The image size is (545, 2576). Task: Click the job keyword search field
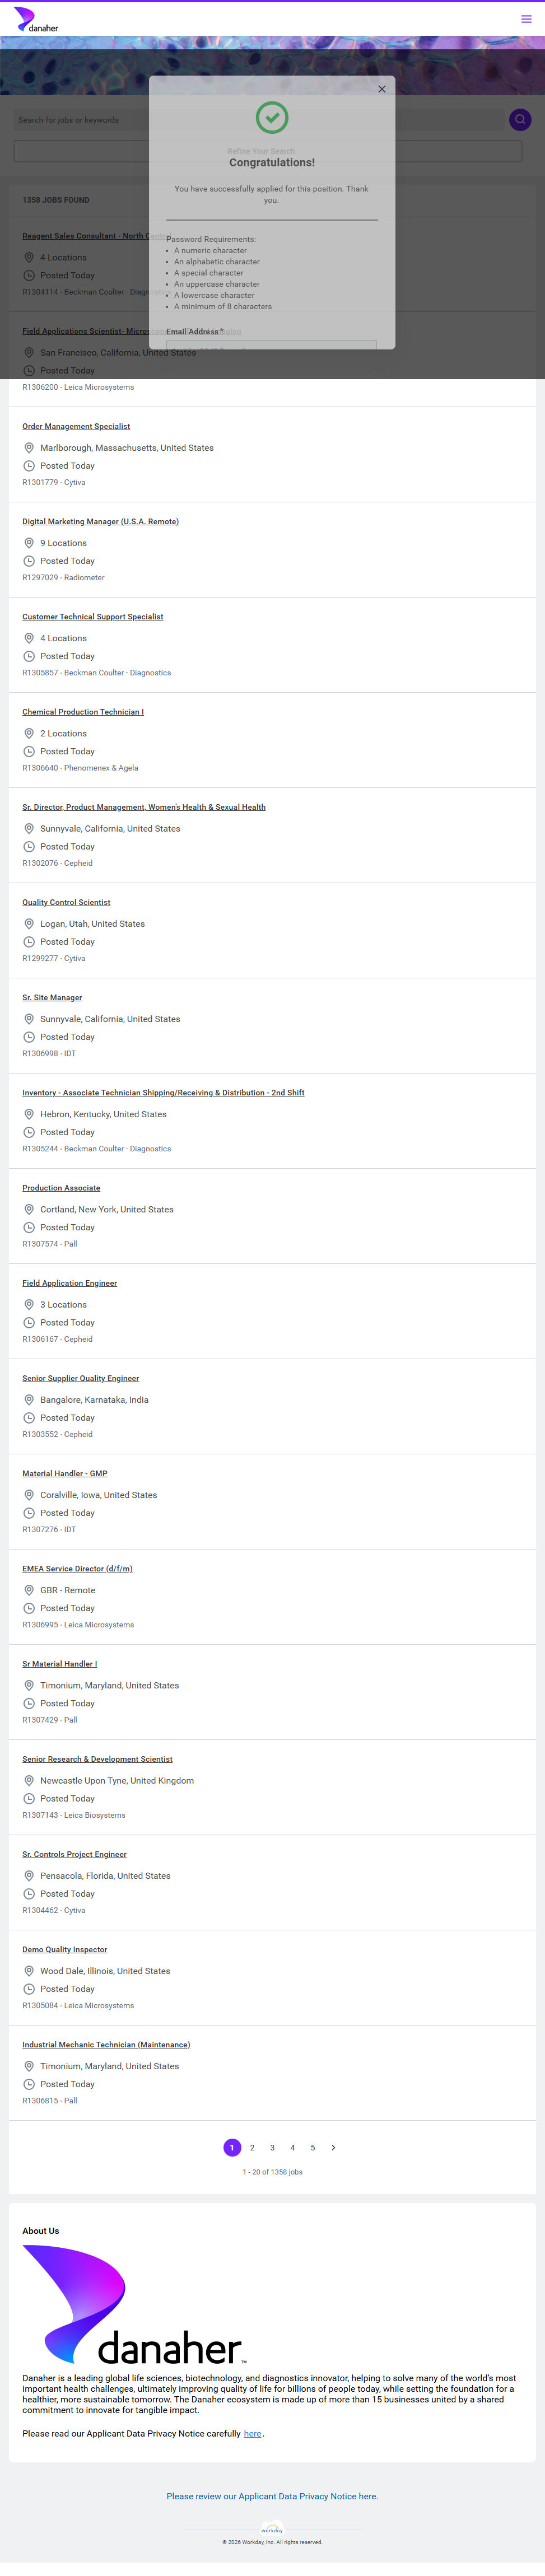tap(80, 120)
